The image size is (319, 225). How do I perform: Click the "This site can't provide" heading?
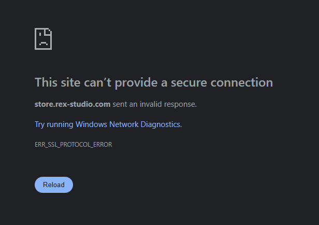(x=98, y=82)
